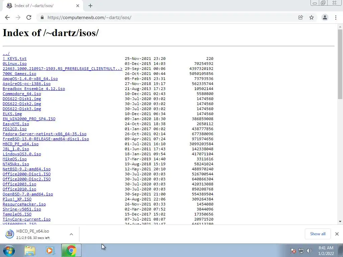Open the Chrome profile icon
This screenshot has height=257, width=343.
325,17
